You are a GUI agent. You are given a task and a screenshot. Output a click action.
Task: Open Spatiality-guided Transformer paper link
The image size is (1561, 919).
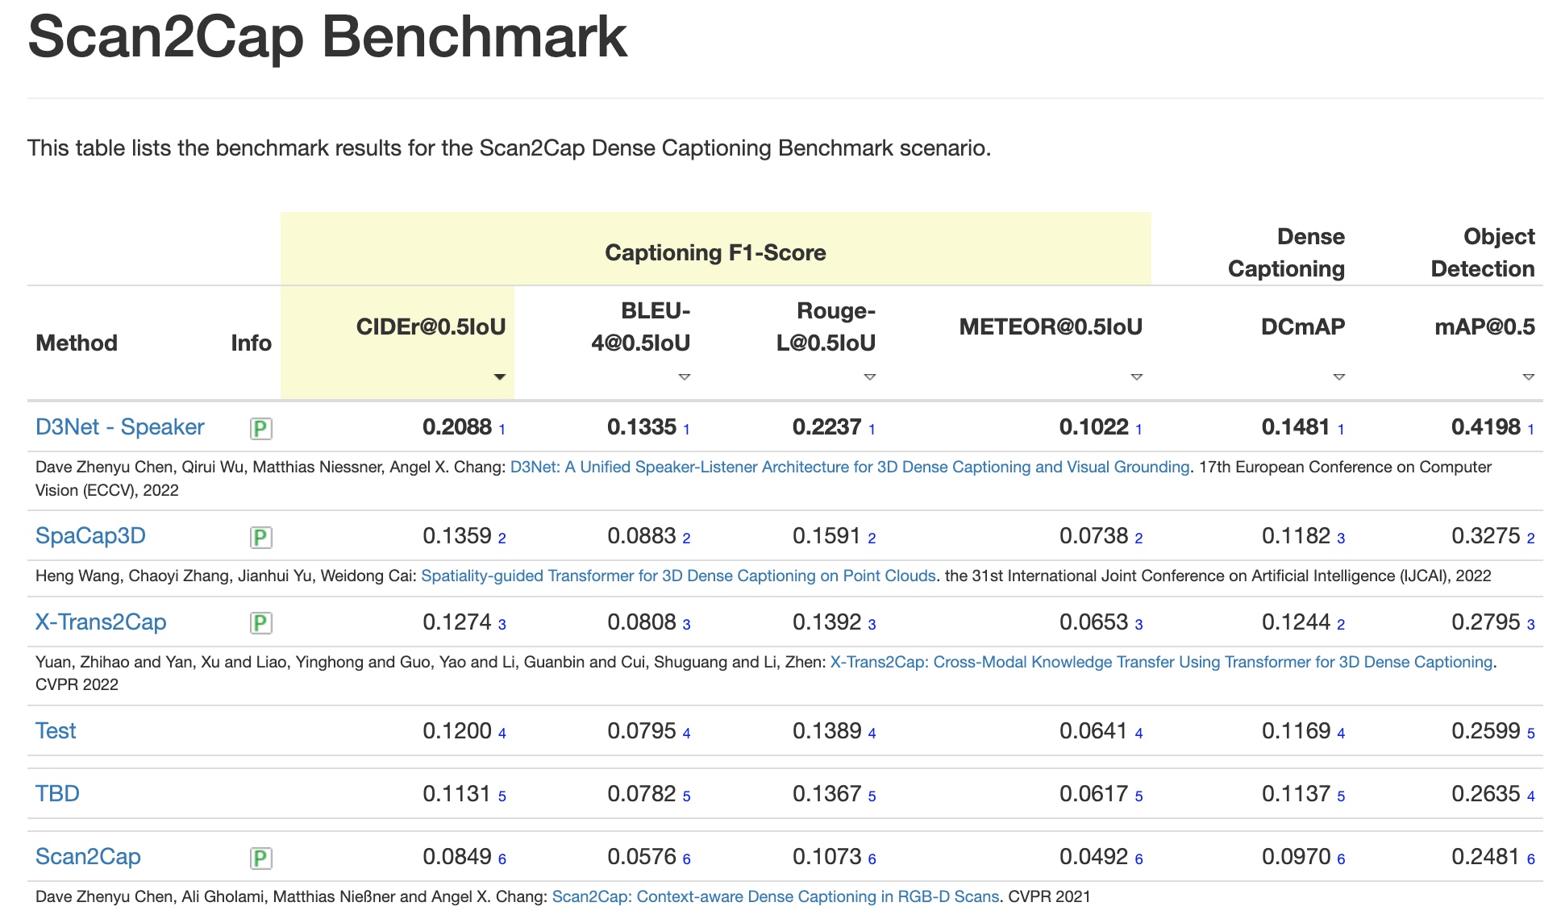point(678,576)
